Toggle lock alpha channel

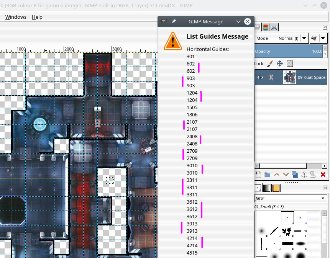[x=290, y=64]
